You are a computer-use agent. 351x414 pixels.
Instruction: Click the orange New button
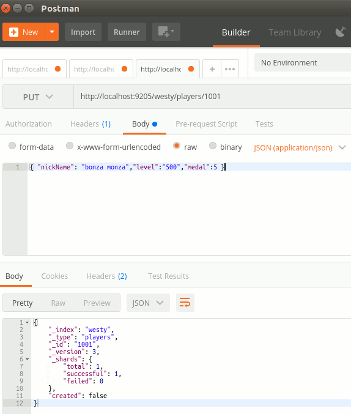click(x=24, y=32)
